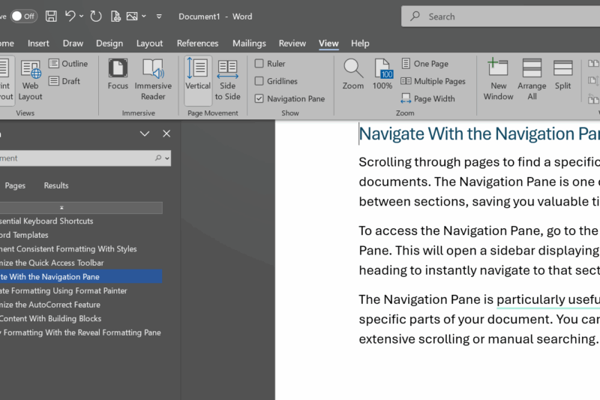The width and height of the screenshot is (600, 400).
Task: Switch to the Design tab
Action: [x=109, y=44]
